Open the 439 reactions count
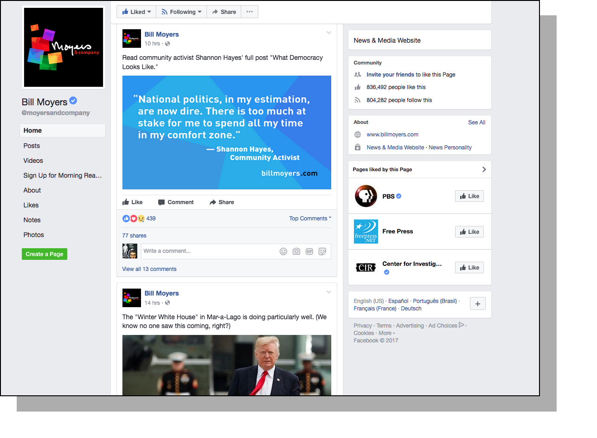Screen dimensions: 597x438 [151, 219]
